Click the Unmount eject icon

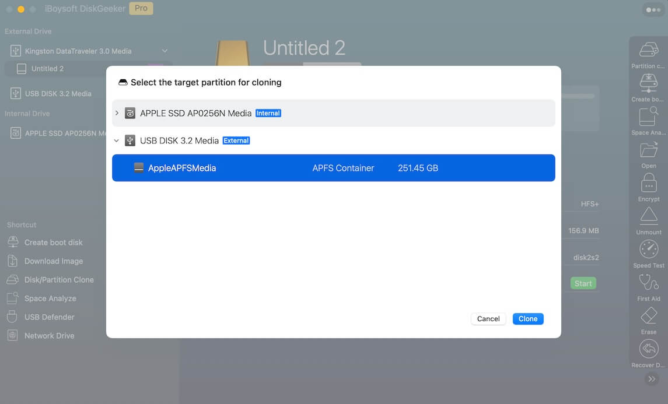tap(649, 216)
